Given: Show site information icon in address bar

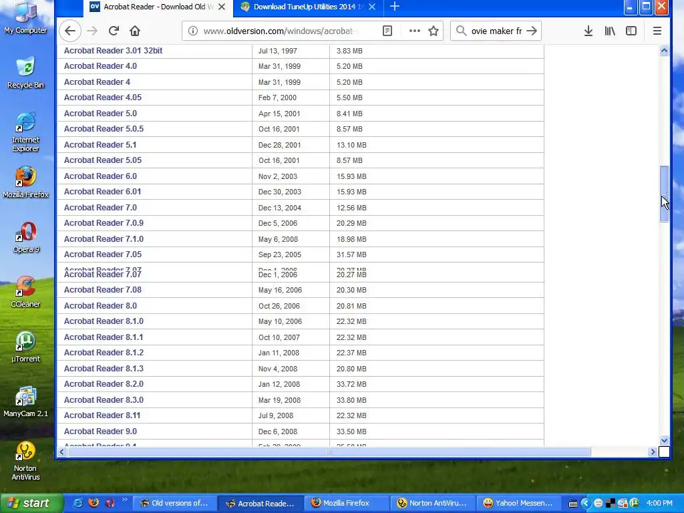Looking at the screenshot, I should (x=193, y=31).
